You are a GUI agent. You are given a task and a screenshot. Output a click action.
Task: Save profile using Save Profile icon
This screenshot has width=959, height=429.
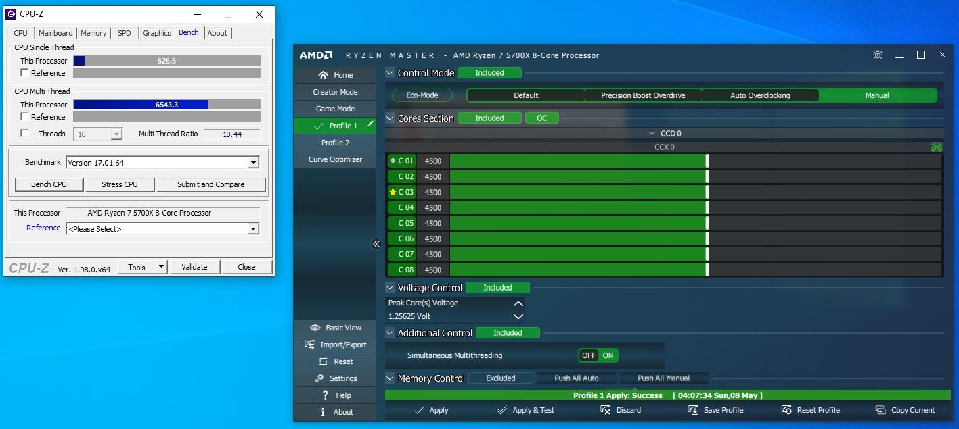tap(693, 410)
